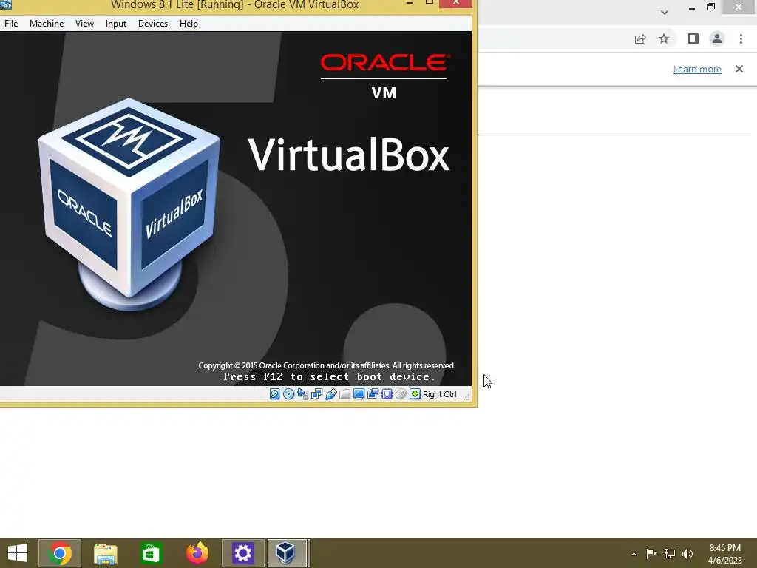The width and height of the screenshot is (757, 568).
Task: Click the keyboard capture green arrow indicator
Action: [415, 394]
